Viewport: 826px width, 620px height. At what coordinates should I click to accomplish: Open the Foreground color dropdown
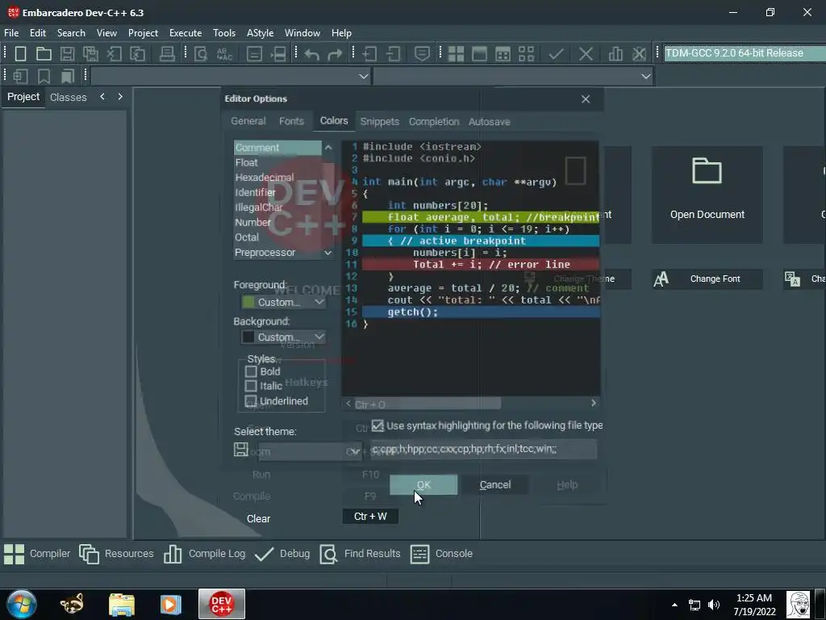319,302
